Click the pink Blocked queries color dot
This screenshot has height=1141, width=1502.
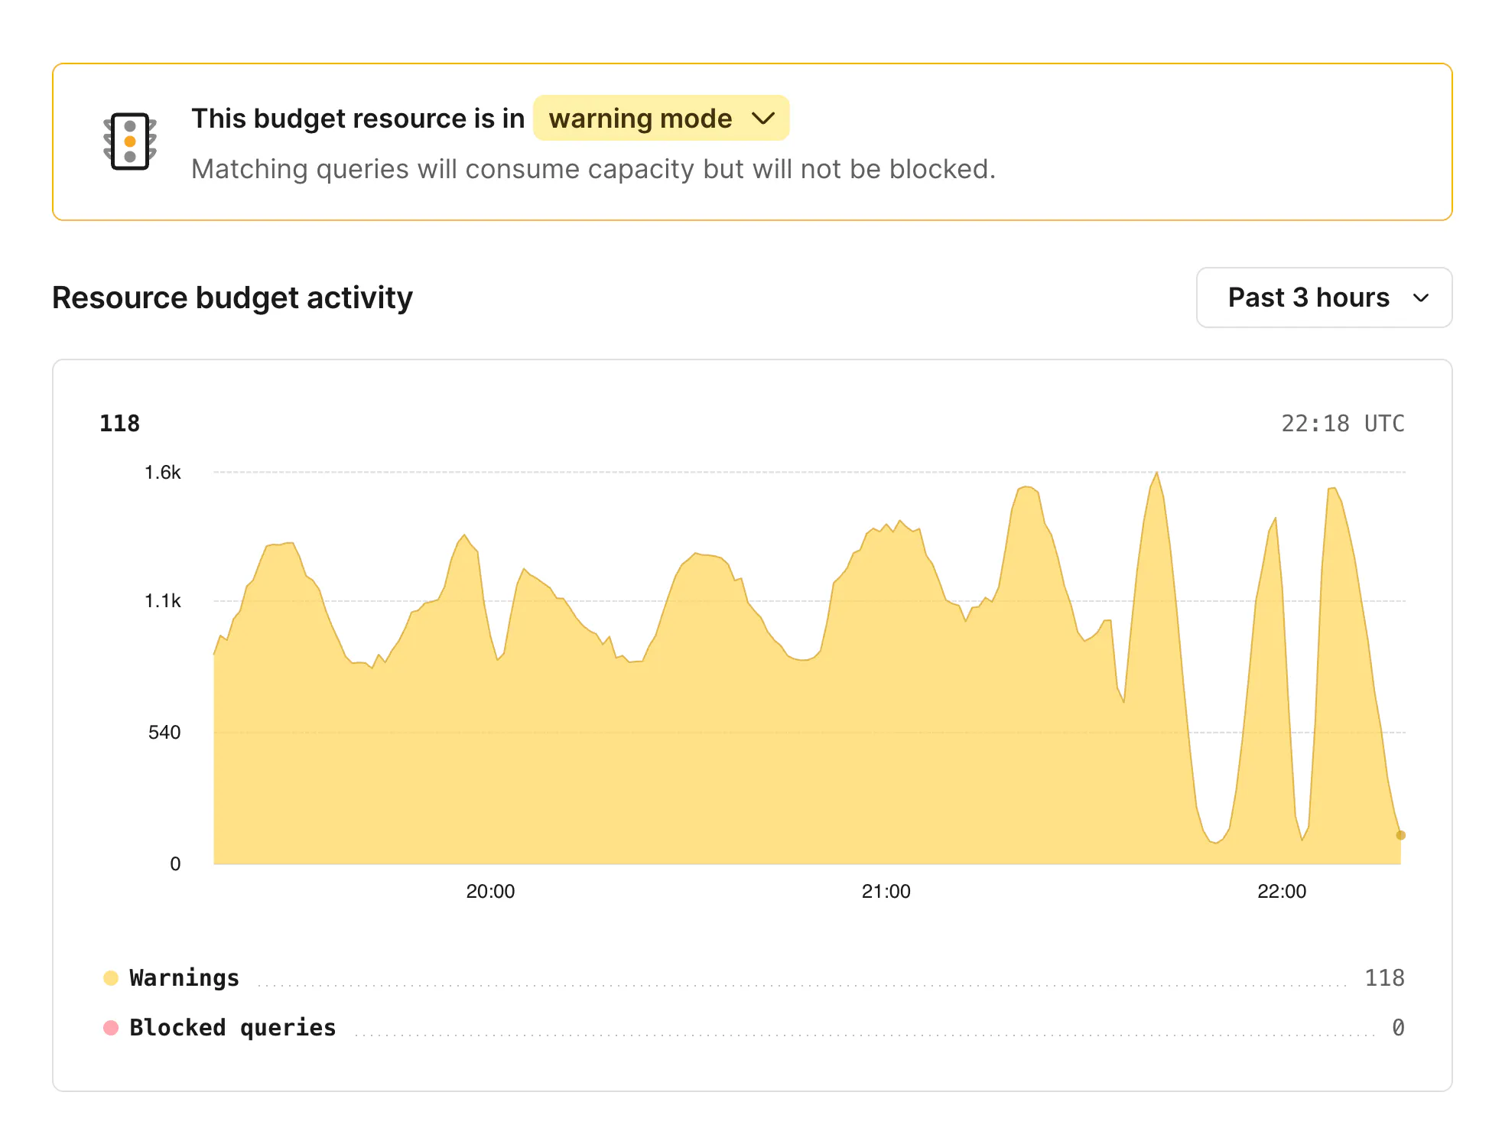pos(111,1027)
